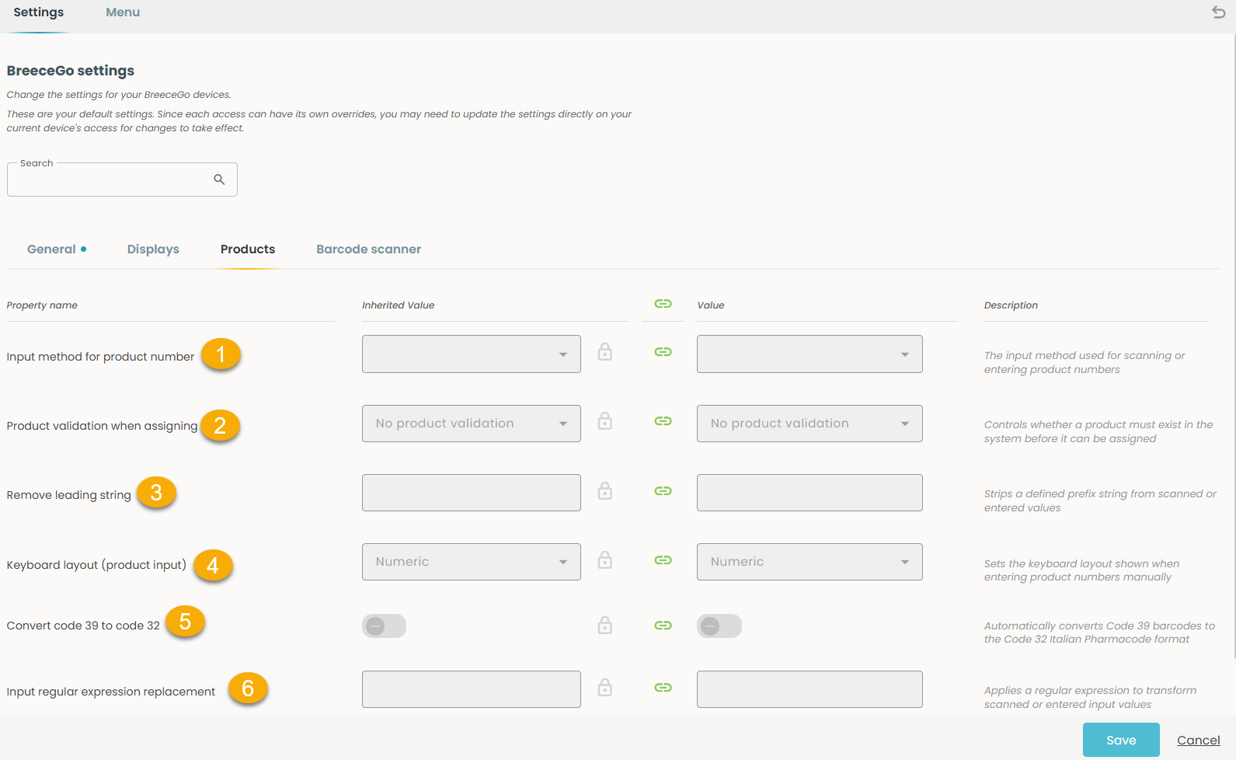Click lock icon for Keyboard layout (product input)
This screenshot has width=1236, height=760.
pos(604,560)
